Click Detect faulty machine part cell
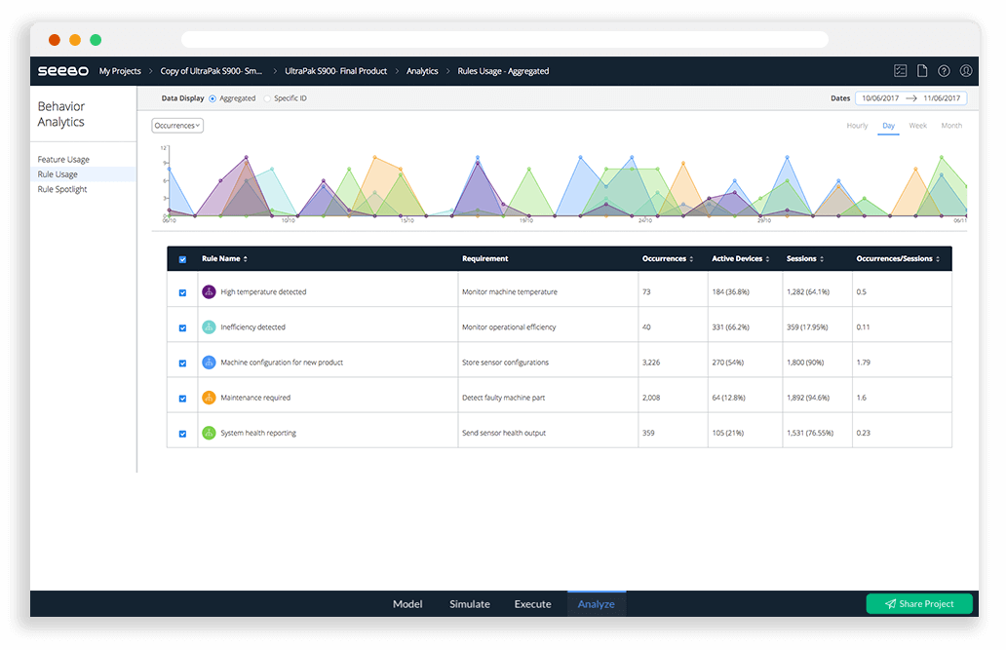 (504, 398)
